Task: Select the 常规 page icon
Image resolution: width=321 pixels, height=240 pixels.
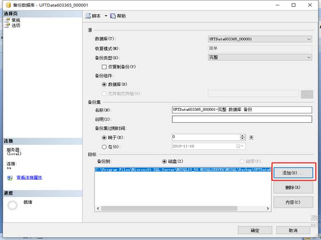Action: tap(7, 20)
